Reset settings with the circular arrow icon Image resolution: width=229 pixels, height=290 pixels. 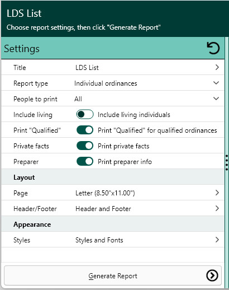(x=213, y=48)
